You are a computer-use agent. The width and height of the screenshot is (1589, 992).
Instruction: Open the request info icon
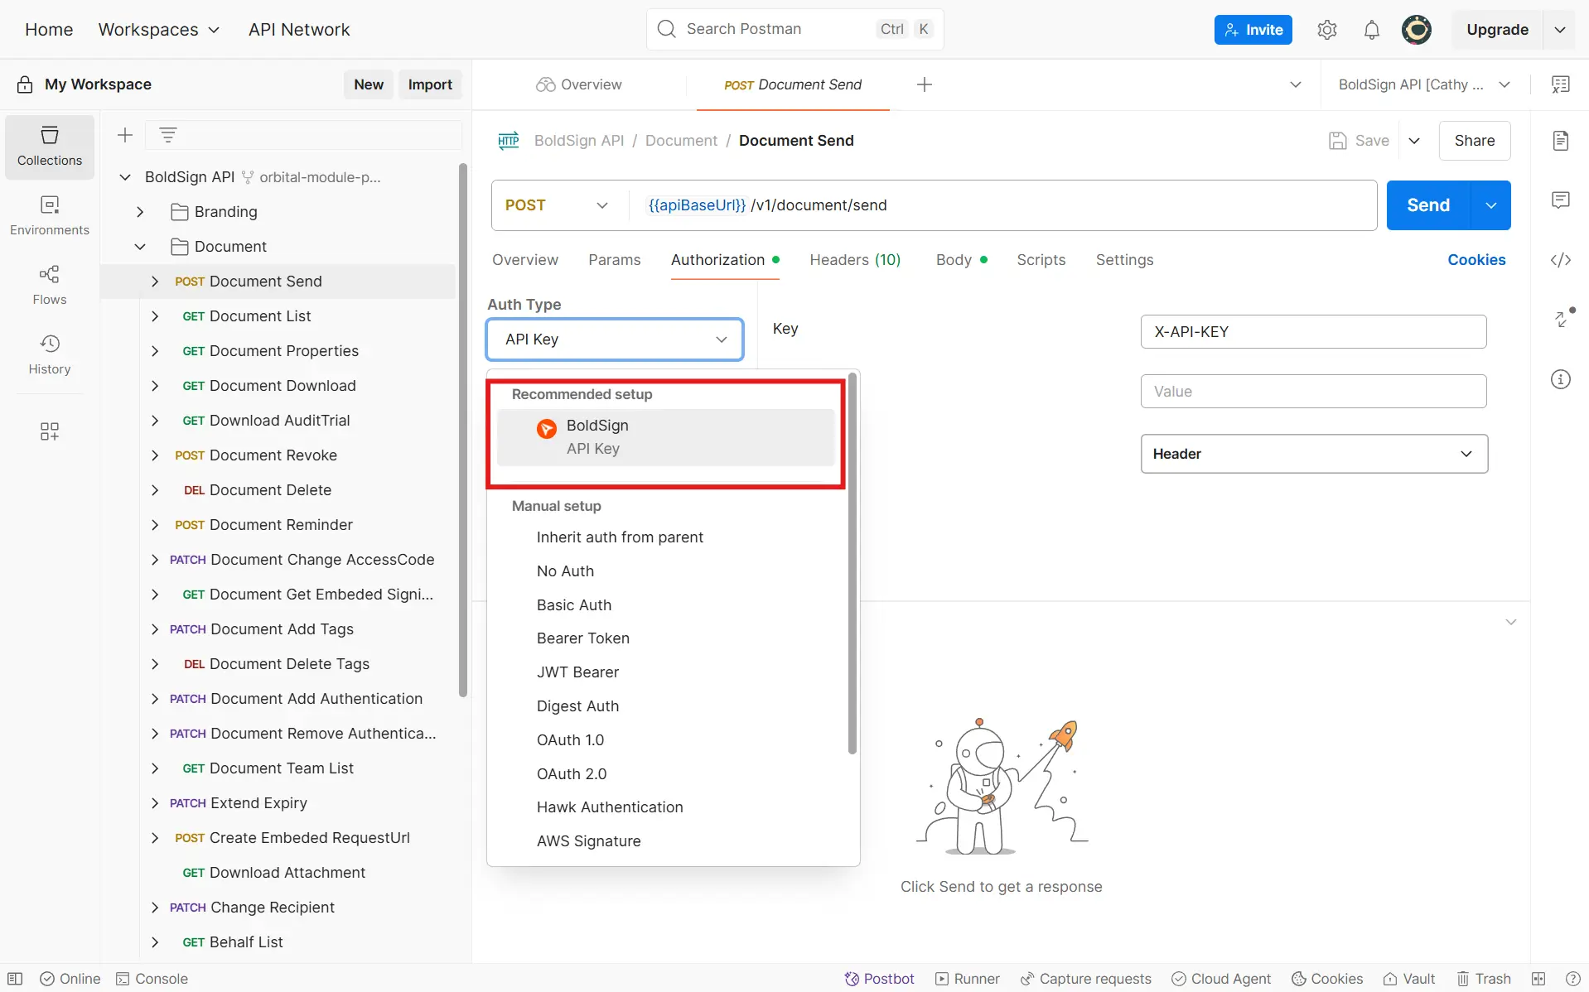(1561, 379)
